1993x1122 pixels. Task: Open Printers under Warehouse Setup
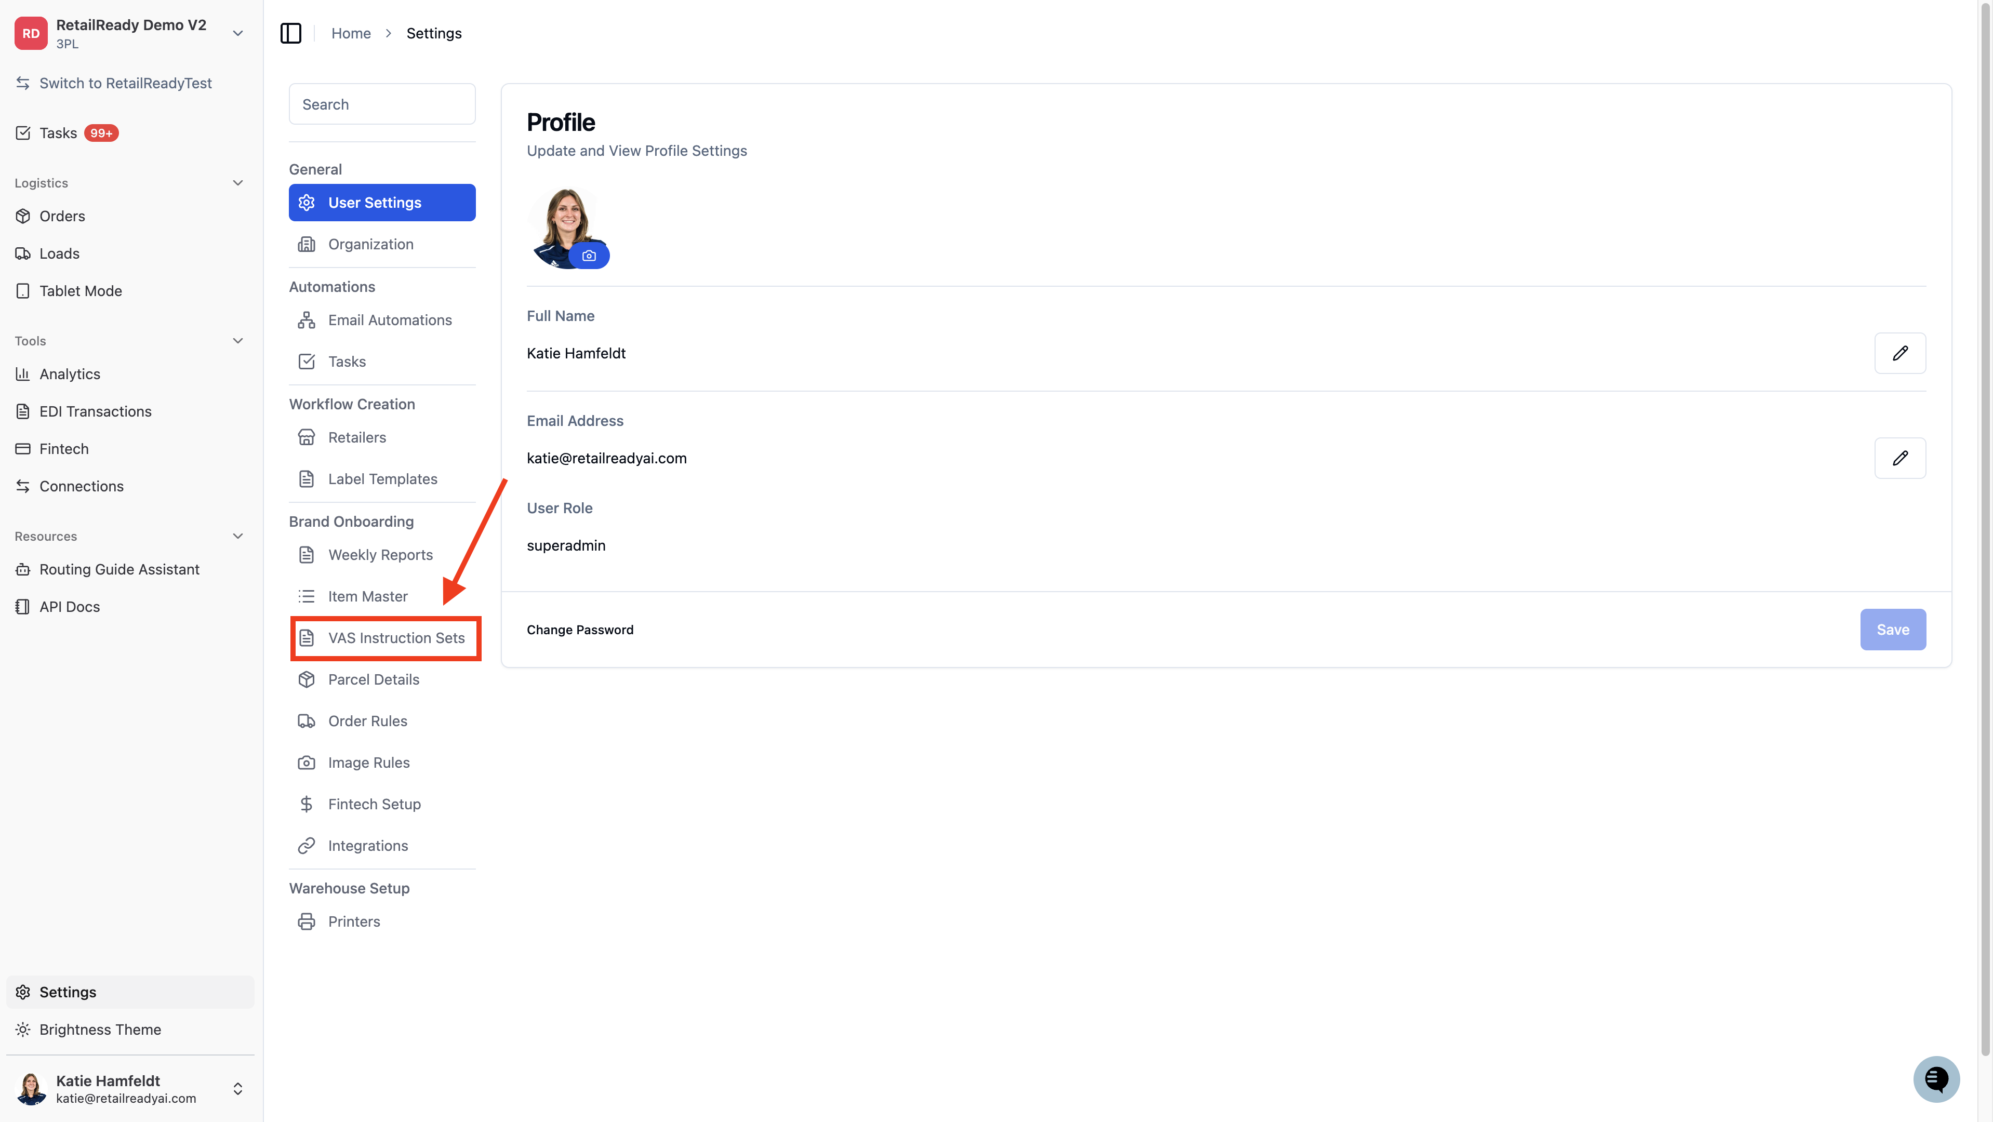[x=382, y=921]
